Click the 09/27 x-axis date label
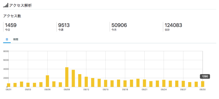Screen dimensions: 219x99 click(x=183, y=89)
